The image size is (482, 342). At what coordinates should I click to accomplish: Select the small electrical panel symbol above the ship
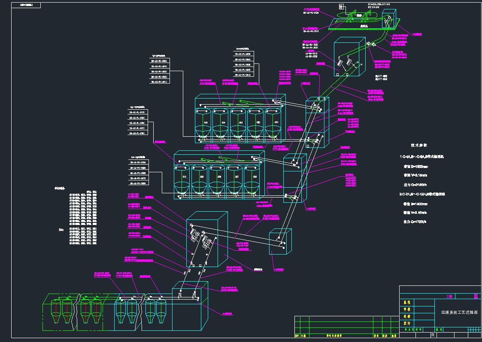(x=341, y=6)
